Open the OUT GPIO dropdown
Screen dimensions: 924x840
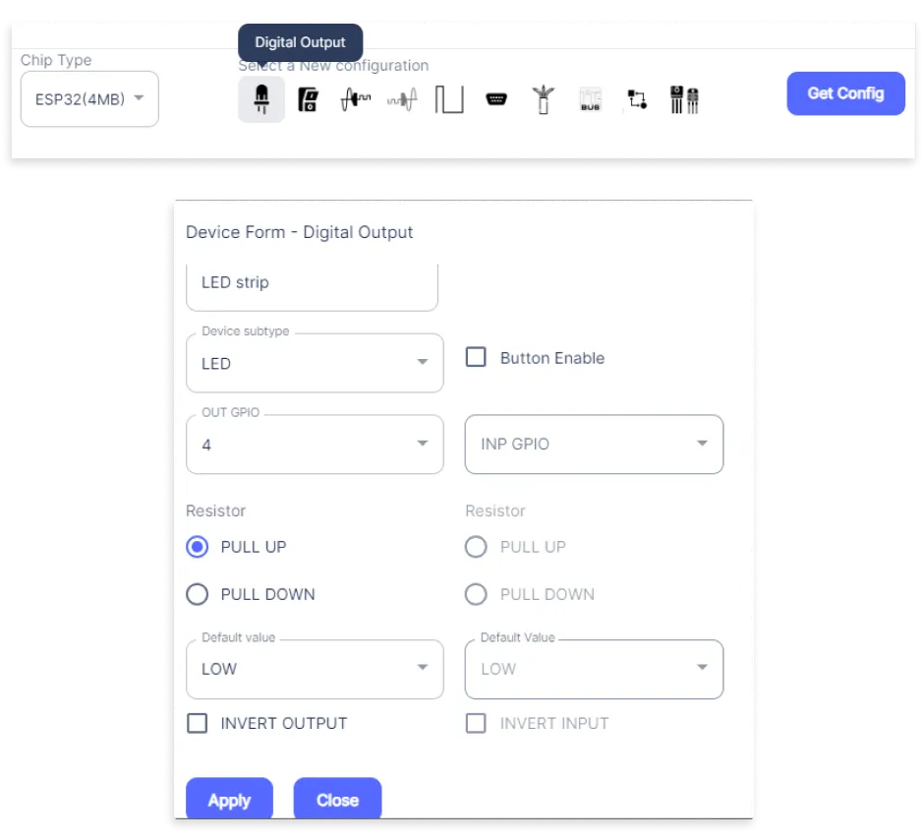(315, 445)
